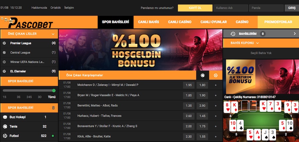Click the Parolanızı mı unuttunuz link
299x142 pixels.
[x=157, y=8]
